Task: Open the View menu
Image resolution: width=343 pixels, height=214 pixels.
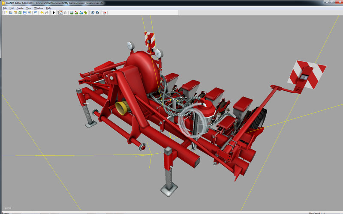Action: [x=29, y=8]
